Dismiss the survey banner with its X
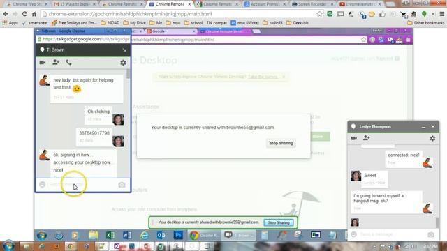Screen dimensions: 447x251 pos(284,77)
